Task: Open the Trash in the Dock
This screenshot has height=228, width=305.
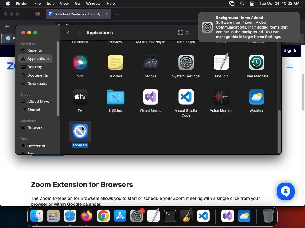Action: (x=268, y=216)
